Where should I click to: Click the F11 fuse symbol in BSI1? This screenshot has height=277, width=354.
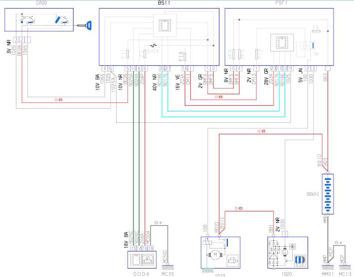pyautogui.click(x=128, y=54)
